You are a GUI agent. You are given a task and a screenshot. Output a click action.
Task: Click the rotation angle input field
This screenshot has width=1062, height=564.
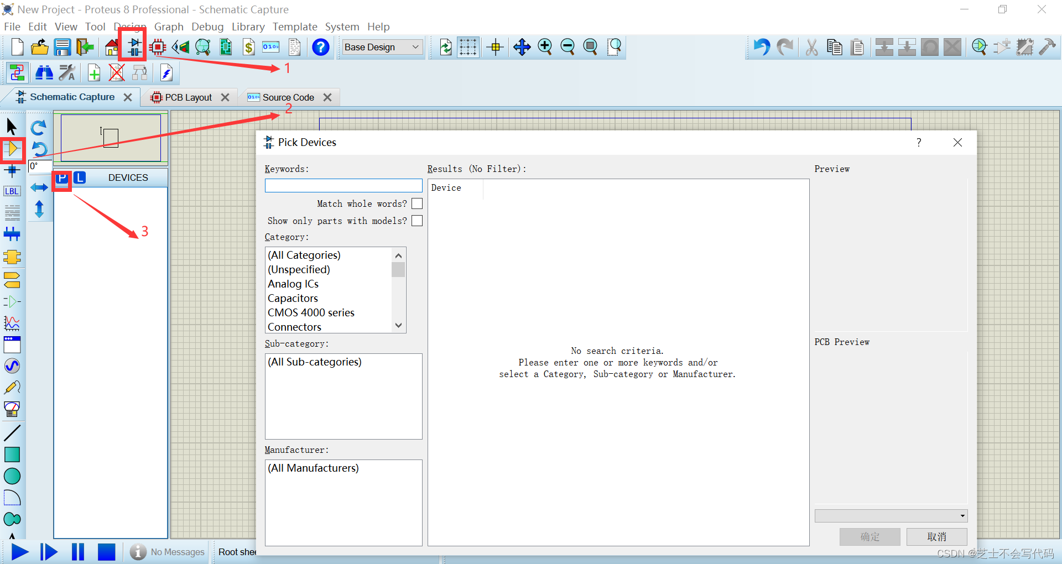click(x=40, y=166)
